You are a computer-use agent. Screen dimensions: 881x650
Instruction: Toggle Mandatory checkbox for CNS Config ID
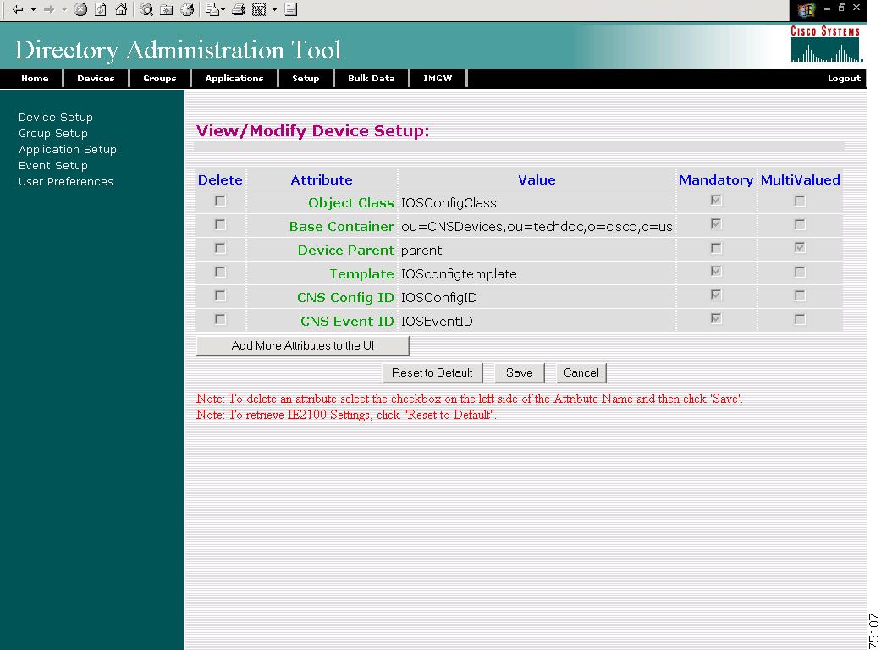point(716,295)
